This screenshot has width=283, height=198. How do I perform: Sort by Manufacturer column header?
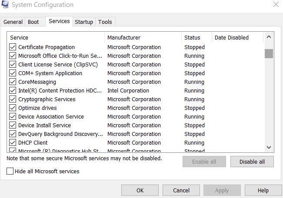[143, 37]
